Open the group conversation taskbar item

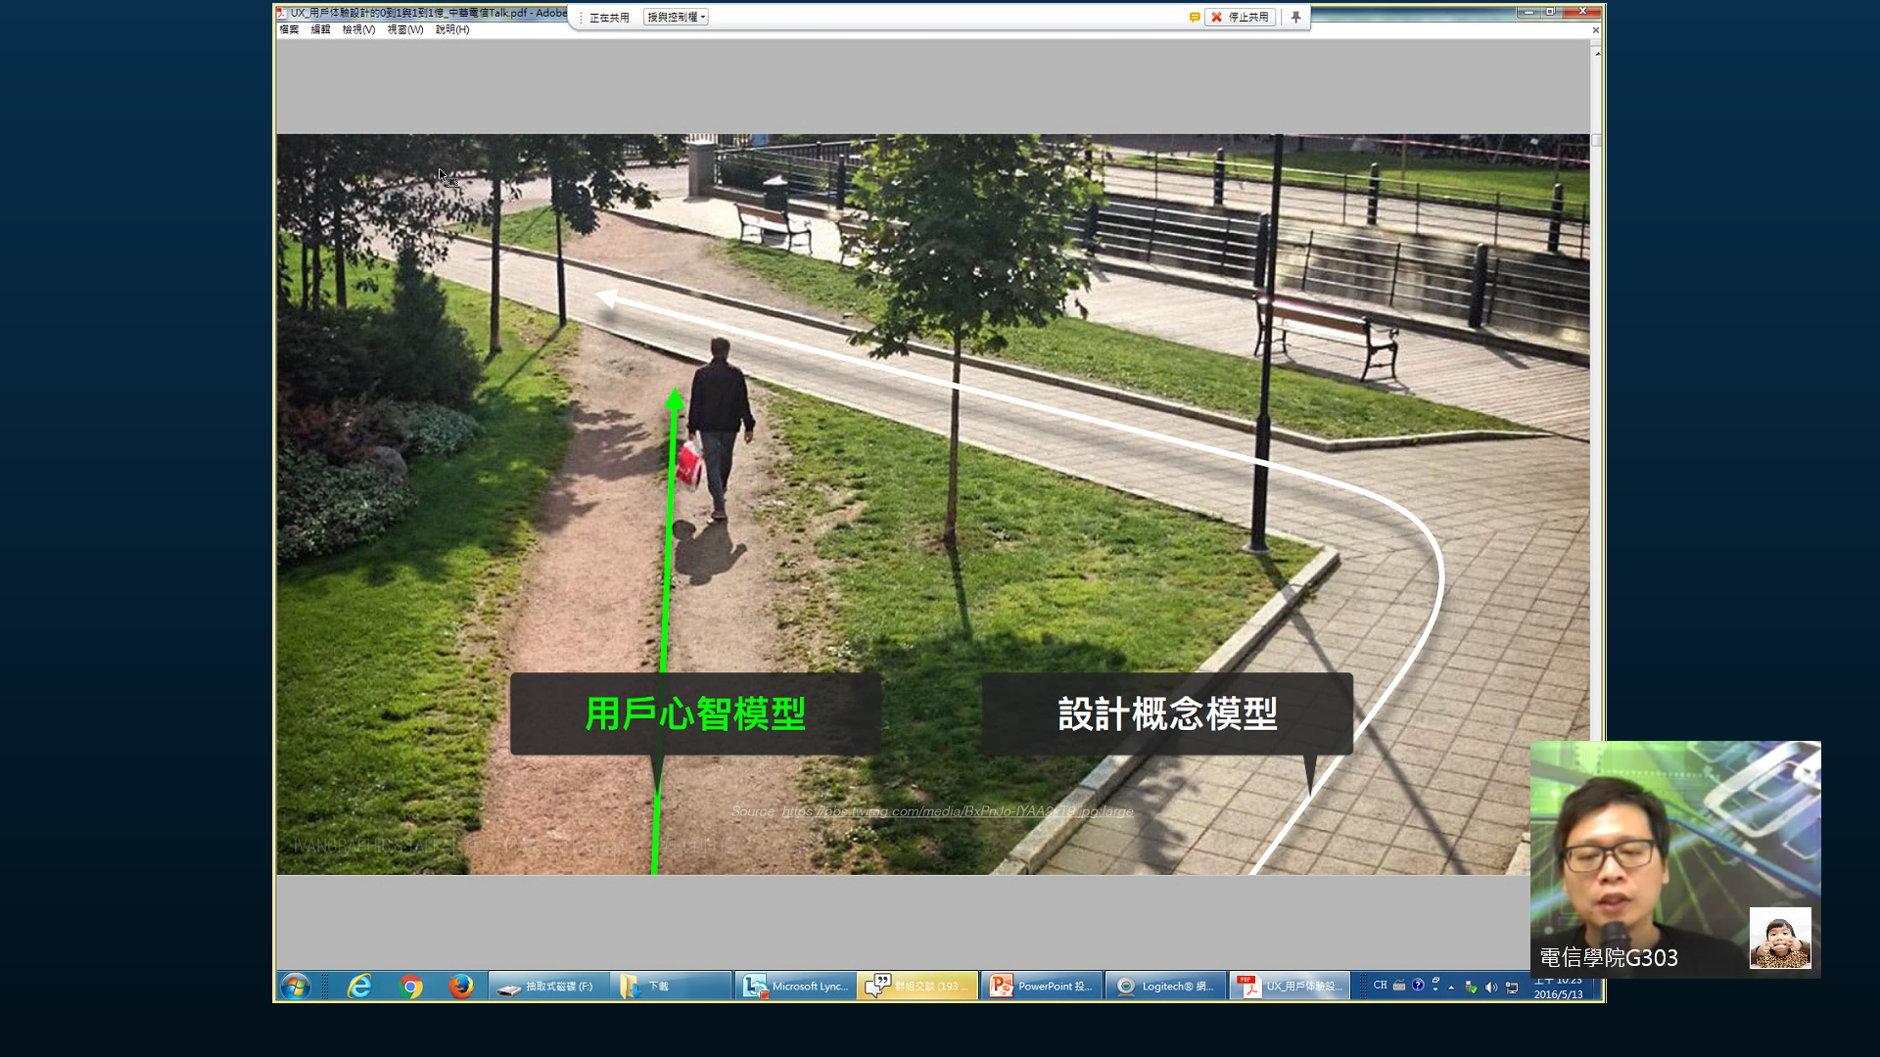917,986
